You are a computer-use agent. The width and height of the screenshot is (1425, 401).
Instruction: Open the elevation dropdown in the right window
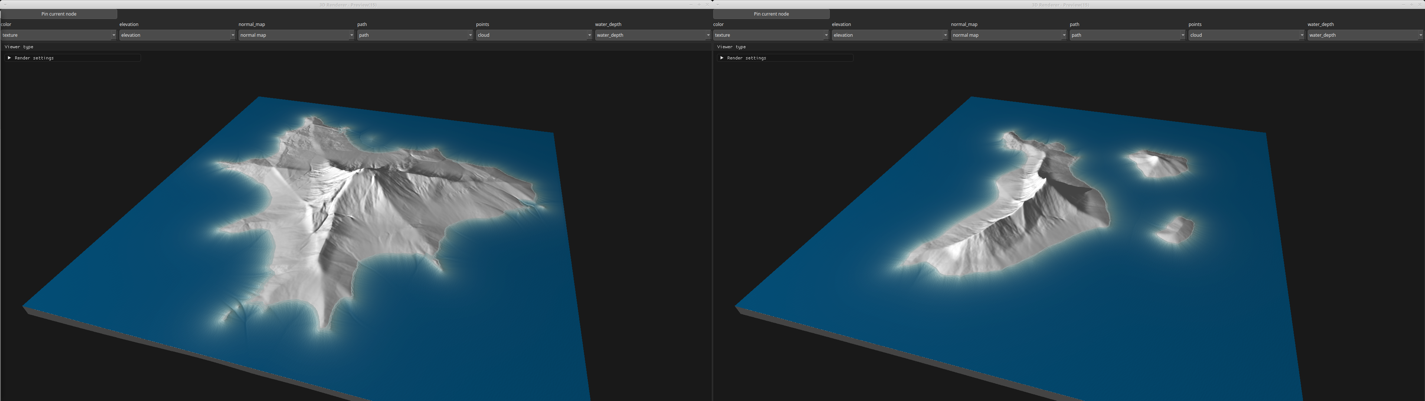(890, 35)
